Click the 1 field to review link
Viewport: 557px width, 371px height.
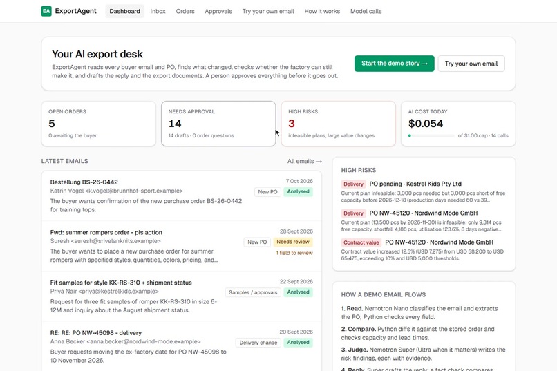294,253
